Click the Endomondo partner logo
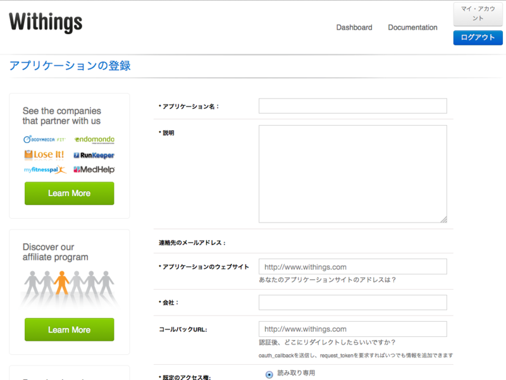Screen dimensions: 506x380 coord(94,139)
